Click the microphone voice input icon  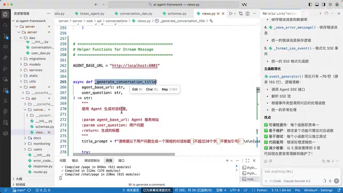click(x=330, y=181)
